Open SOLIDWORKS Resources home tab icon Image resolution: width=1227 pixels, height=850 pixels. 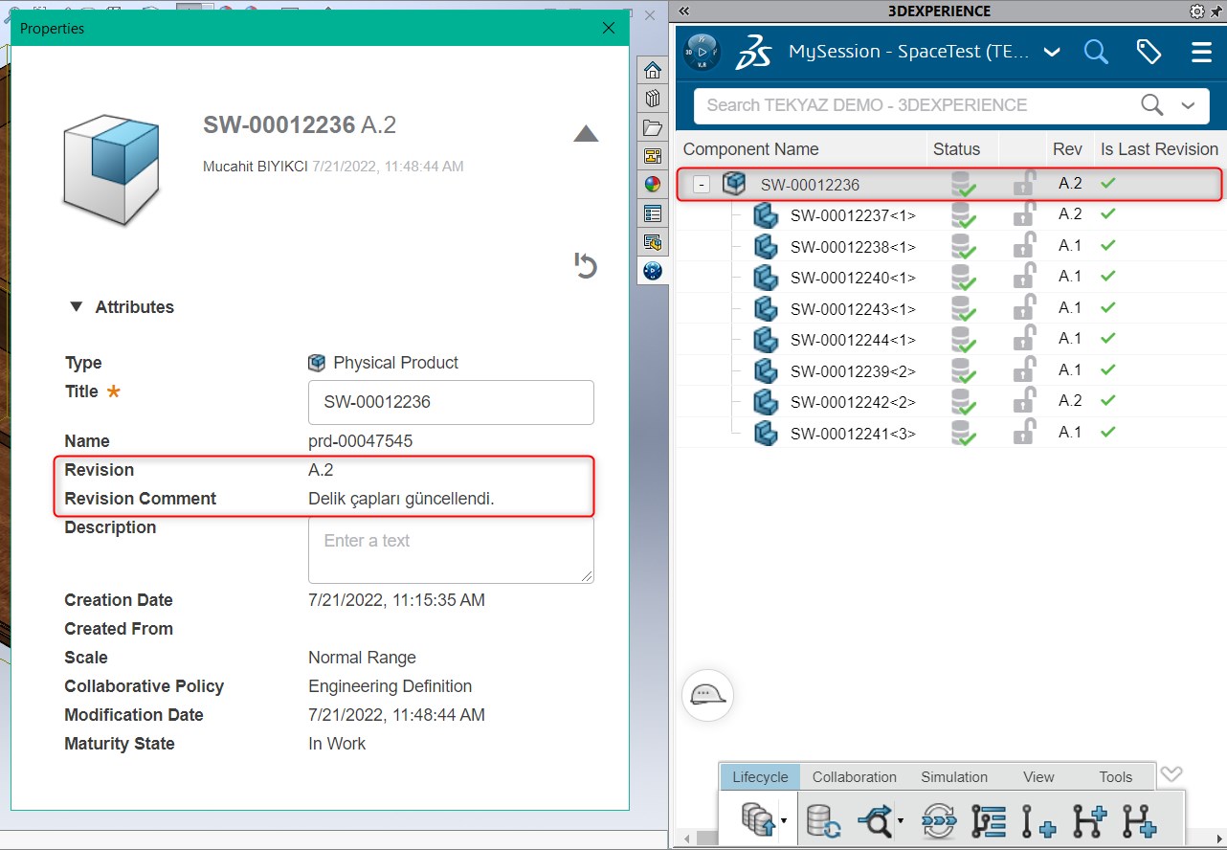[x=653, y=70]
